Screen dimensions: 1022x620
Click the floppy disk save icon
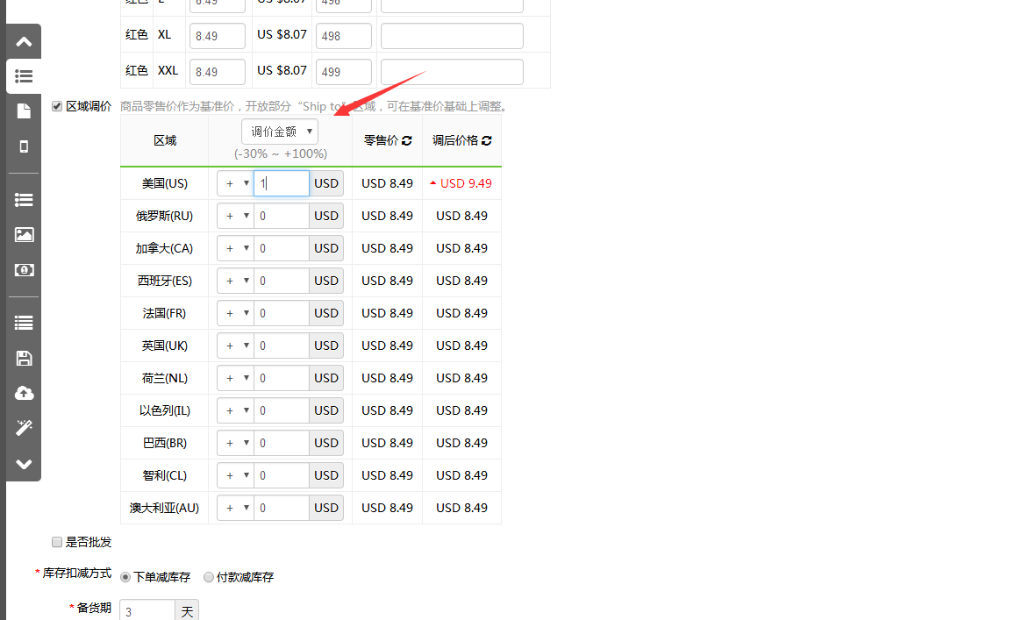[24, 358]
